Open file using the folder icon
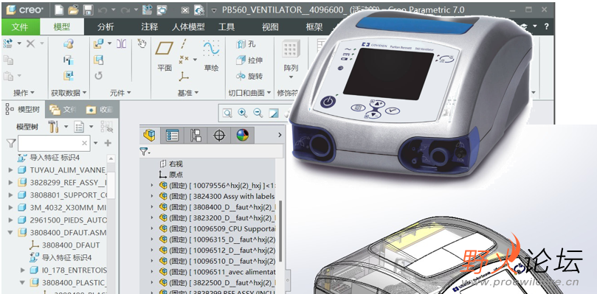597x294 pixels. click(74, 10)
